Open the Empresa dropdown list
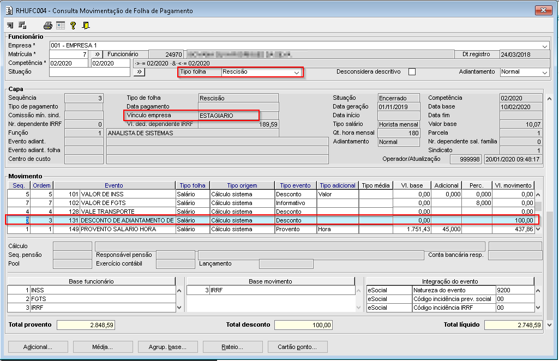Screen dimensions: 559x361 coord(545,46)
